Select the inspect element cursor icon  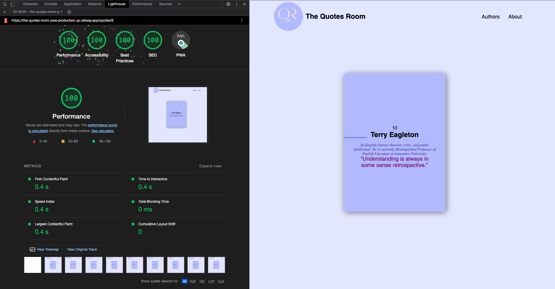point(4,4)
